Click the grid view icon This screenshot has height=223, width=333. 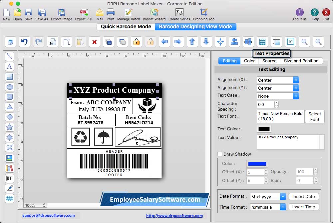(262, 42)
